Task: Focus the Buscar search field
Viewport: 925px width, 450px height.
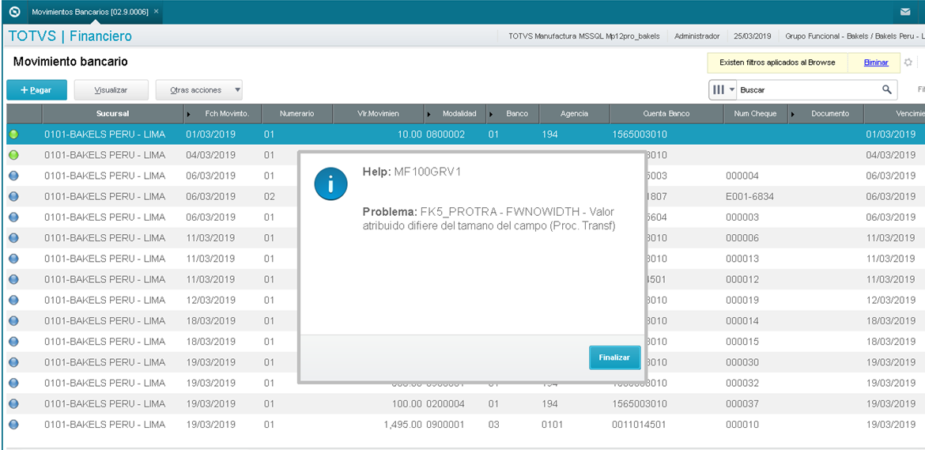Action: (x=808, y=89)
